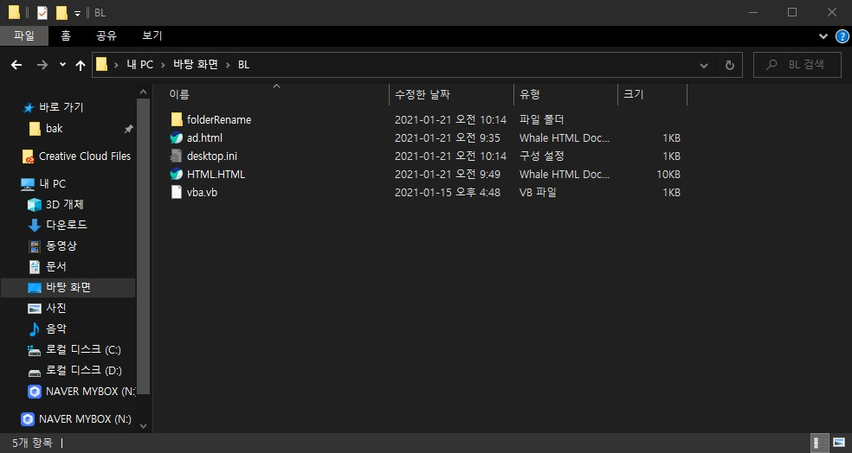Click the pin icon beside bak
This screenshot has width=852, height=453.
[x=128, y=129]
